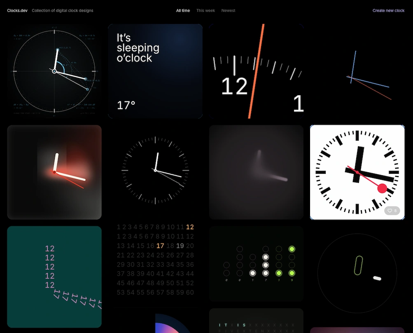Click the Clocks.dev logo link
Screen dimensions: 413x333
pos(17,11)
